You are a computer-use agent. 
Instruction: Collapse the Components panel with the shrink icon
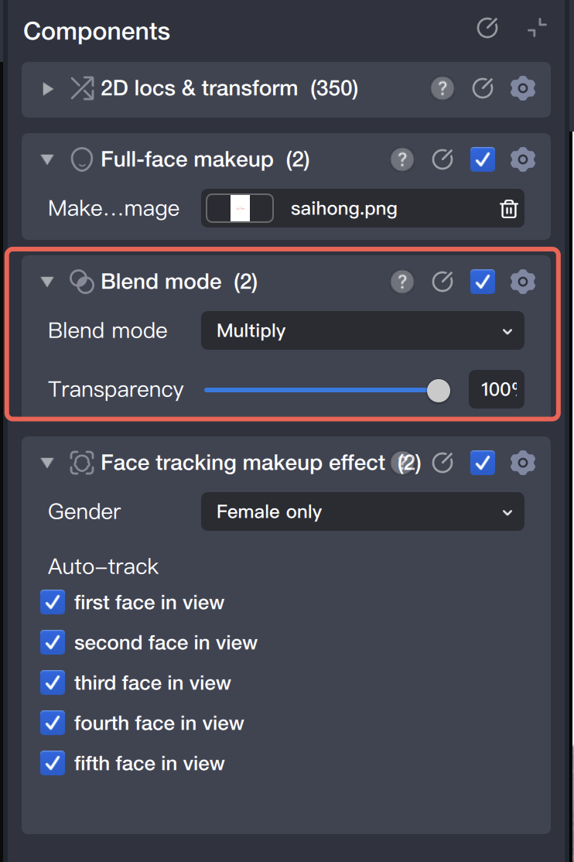pos(536,29)
